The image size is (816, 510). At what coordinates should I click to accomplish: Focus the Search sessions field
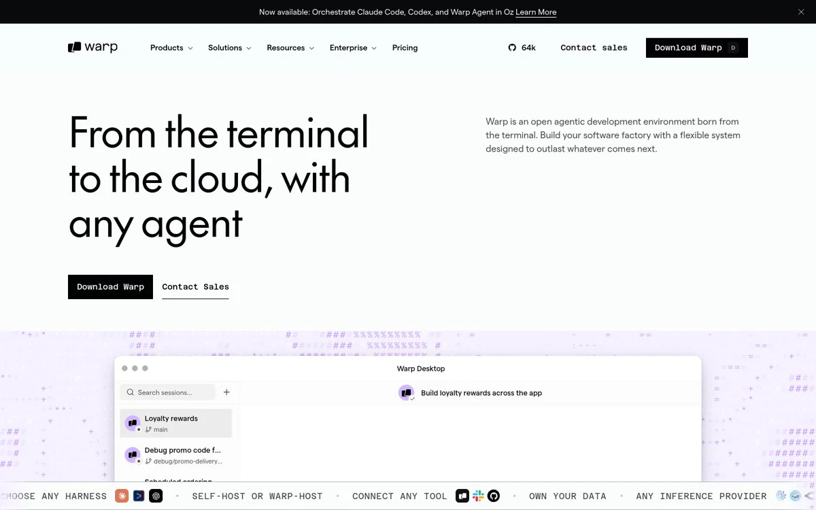click(x=167, y=392)
